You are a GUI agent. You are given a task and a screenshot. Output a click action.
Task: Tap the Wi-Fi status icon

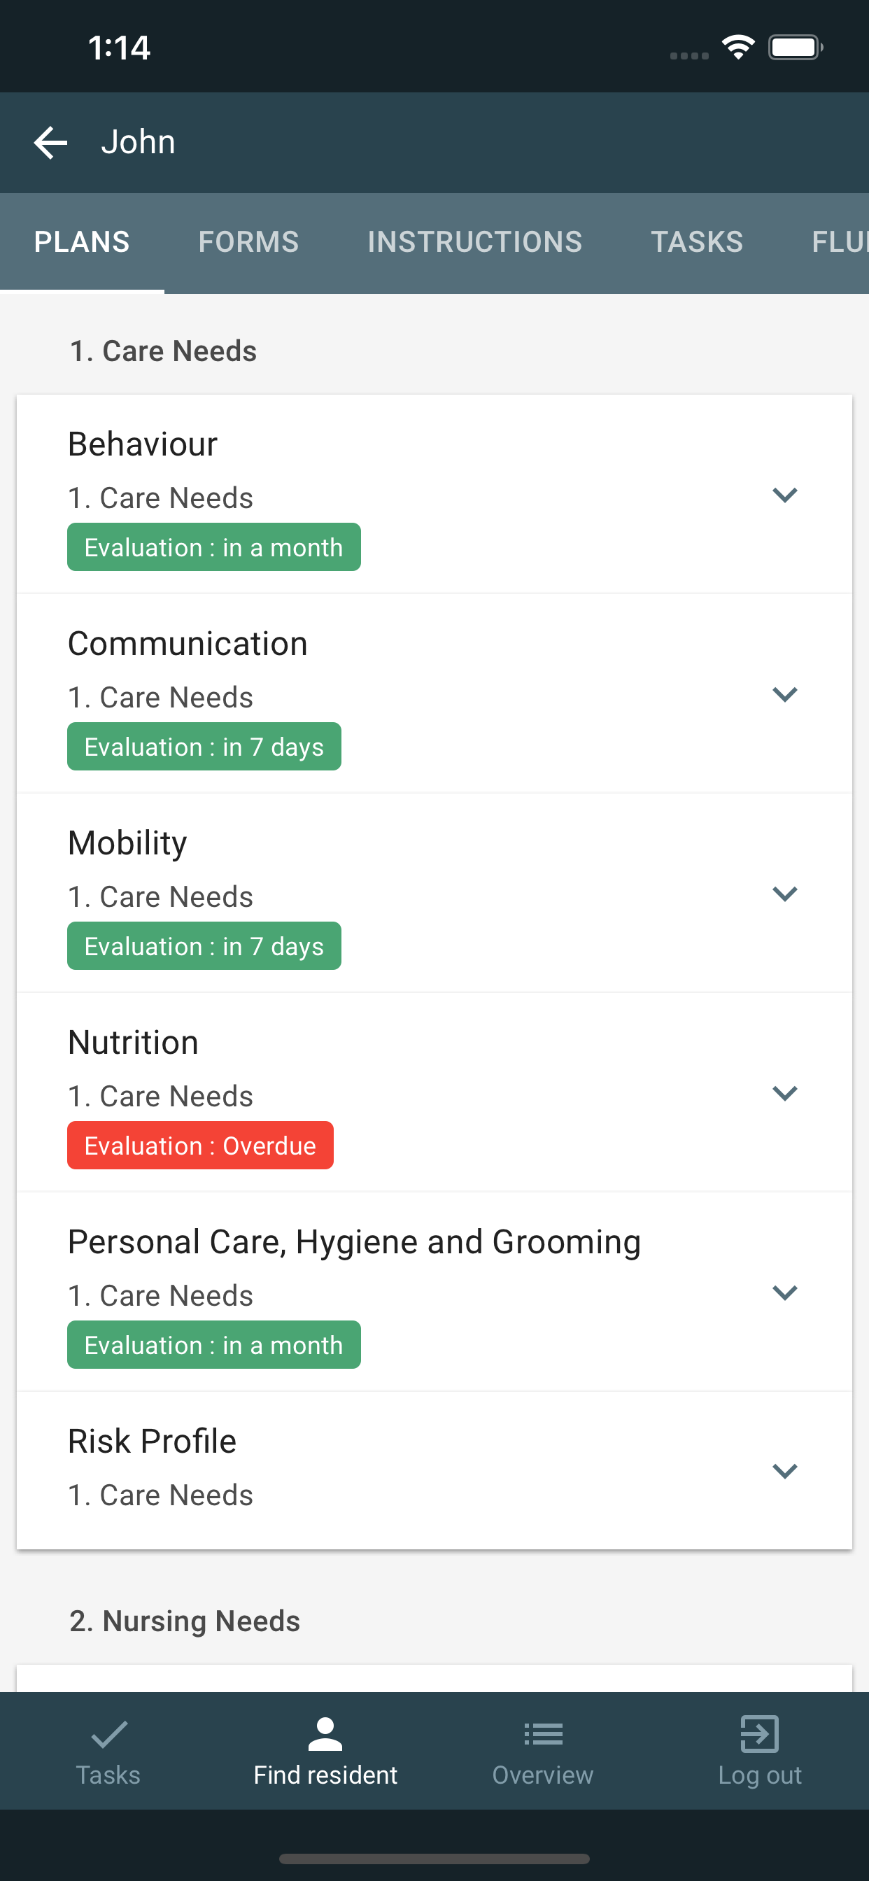pos(737,48)
